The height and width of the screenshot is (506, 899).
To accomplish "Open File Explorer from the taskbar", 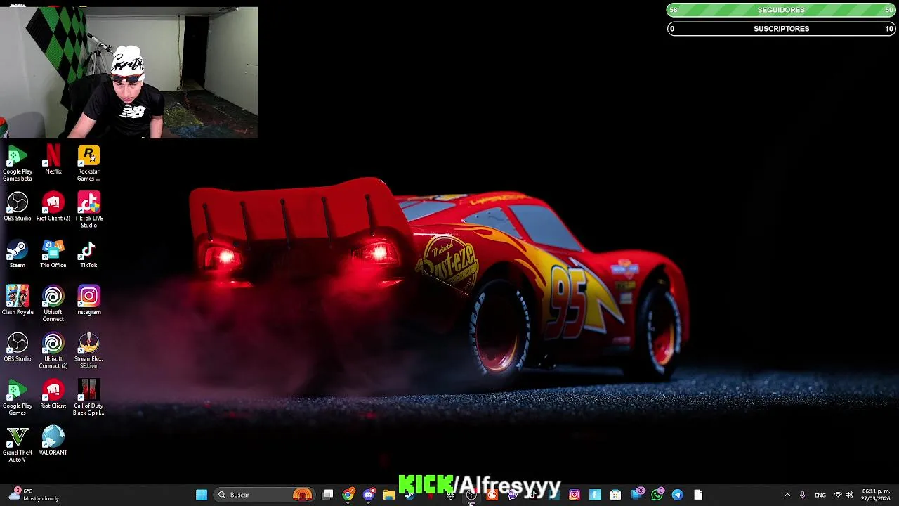I will click(389, 495).
